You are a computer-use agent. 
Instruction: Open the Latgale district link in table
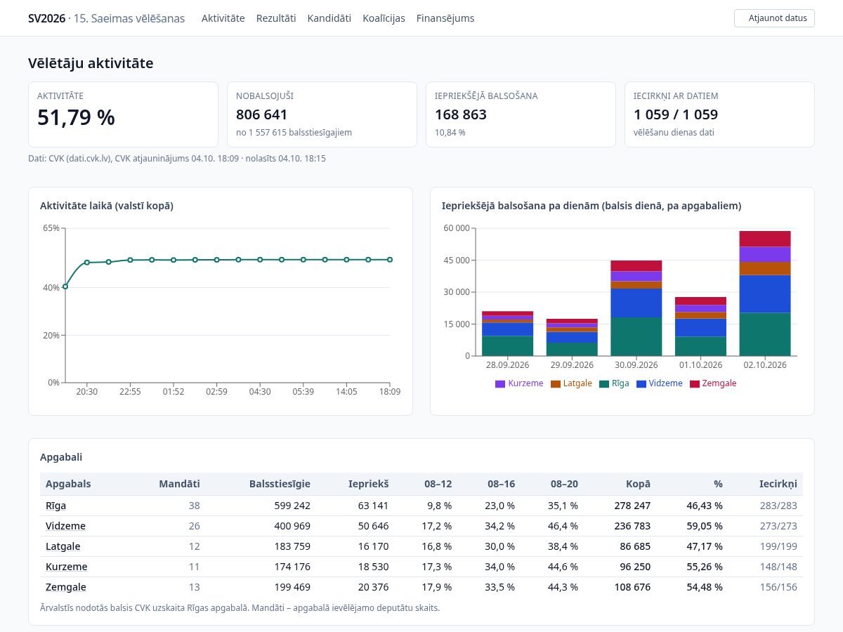[63, 546]
